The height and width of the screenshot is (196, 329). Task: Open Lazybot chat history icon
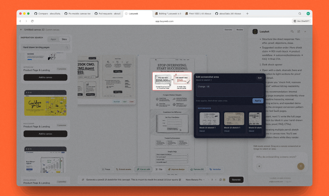tap(292, 32)
